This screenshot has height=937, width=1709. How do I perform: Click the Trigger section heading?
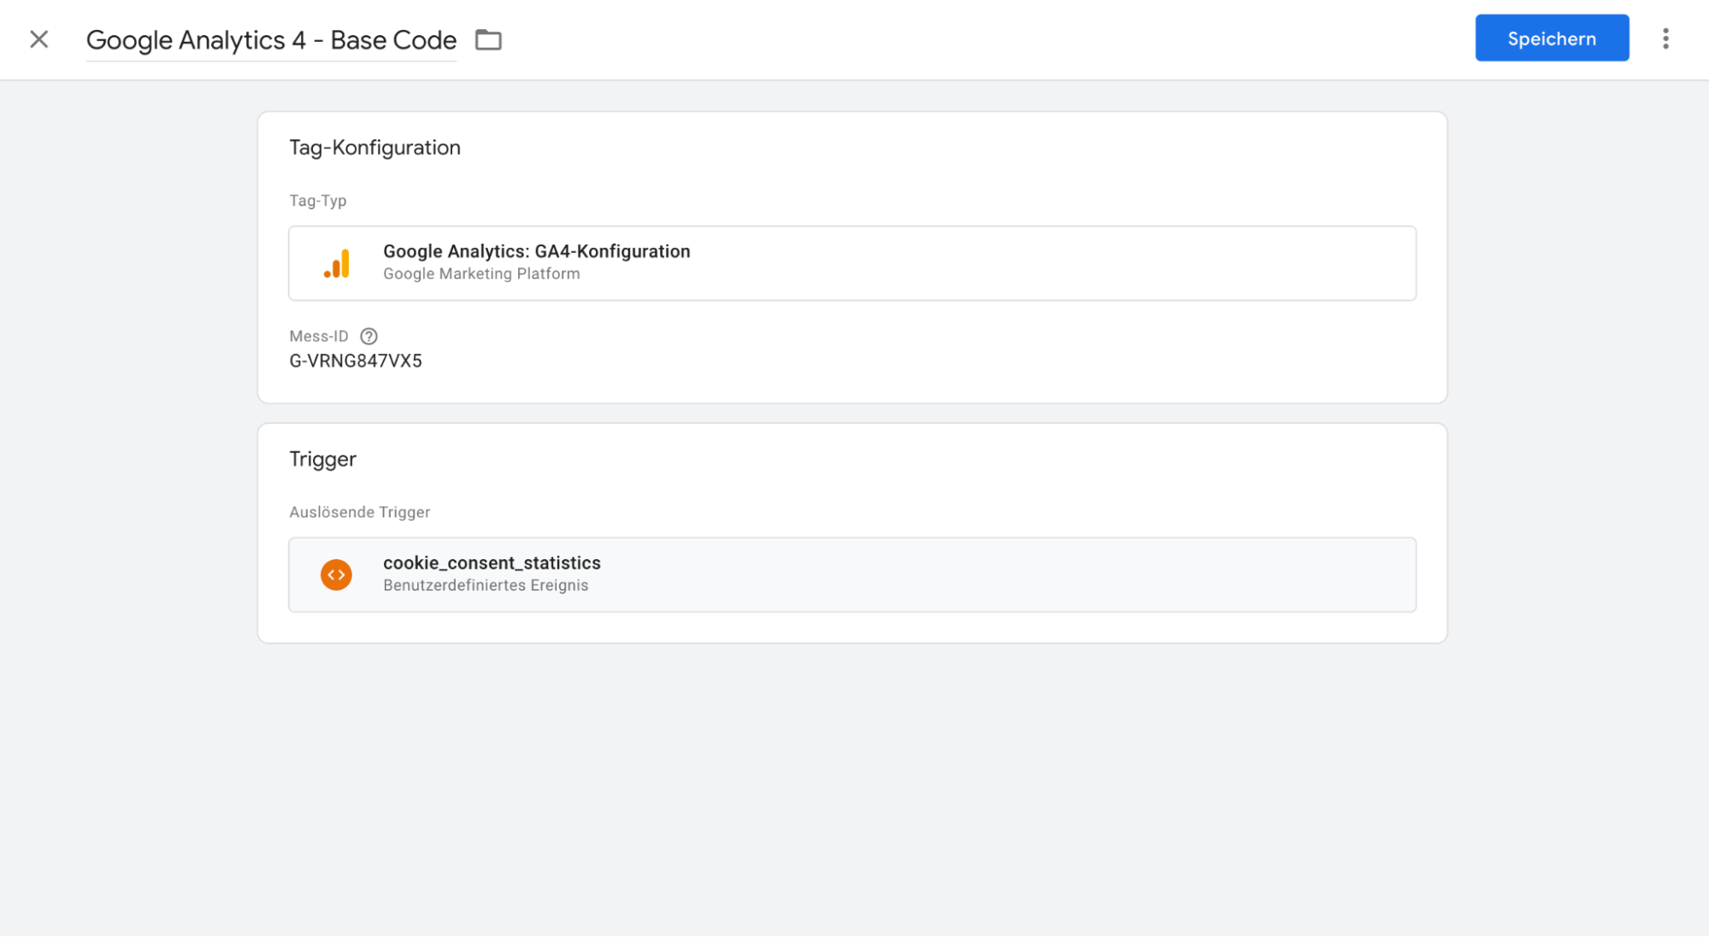(x=322, y=459)
